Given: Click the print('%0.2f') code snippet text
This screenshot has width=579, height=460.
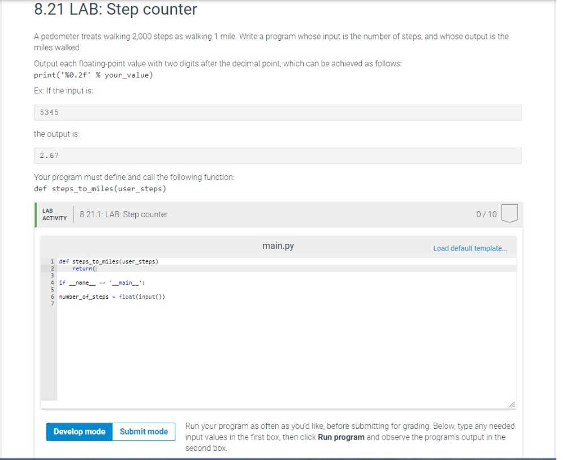Looking at the screenshot, I should click(x=93, y=74).
